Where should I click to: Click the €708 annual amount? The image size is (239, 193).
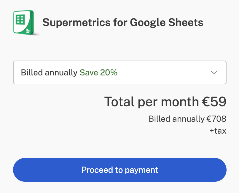[216, 119]
